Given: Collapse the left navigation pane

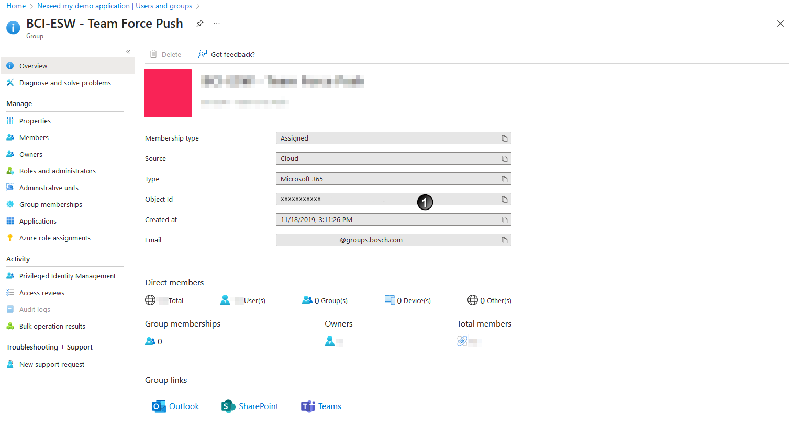Looking at the screenshot, I should (128, 52).
